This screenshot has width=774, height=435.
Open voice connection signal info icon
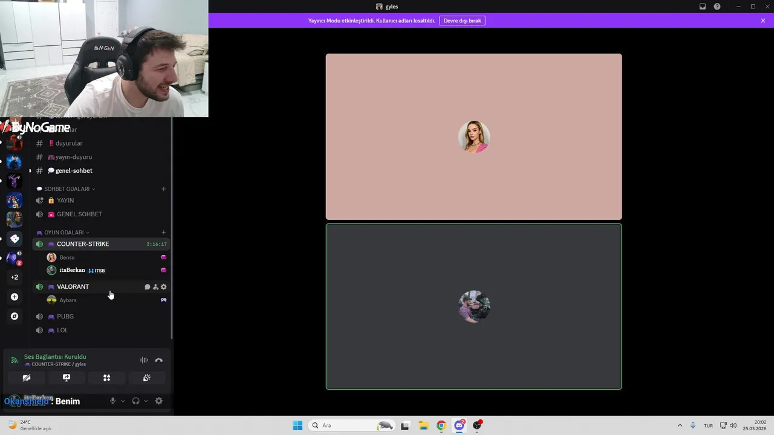(15, 360)
